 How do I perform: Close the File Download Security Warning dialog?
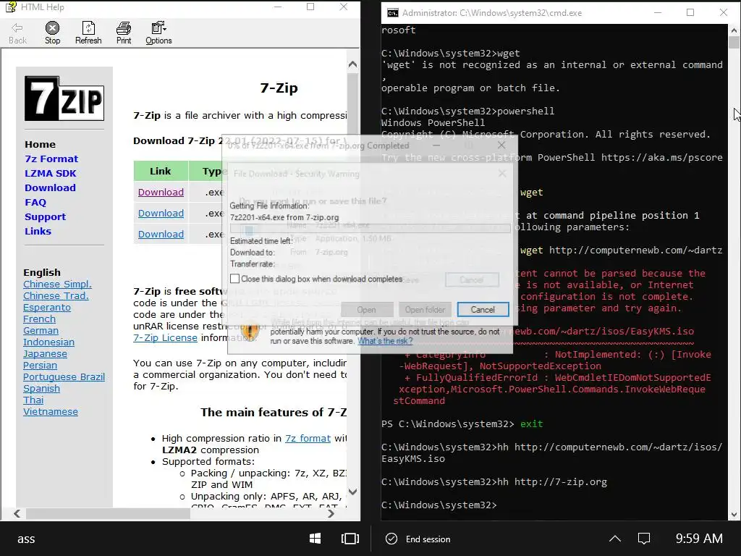click(x=502, y=174)
